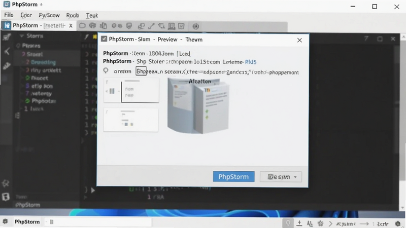Click the rounded rectangle toolbar icon

(82, 26)
